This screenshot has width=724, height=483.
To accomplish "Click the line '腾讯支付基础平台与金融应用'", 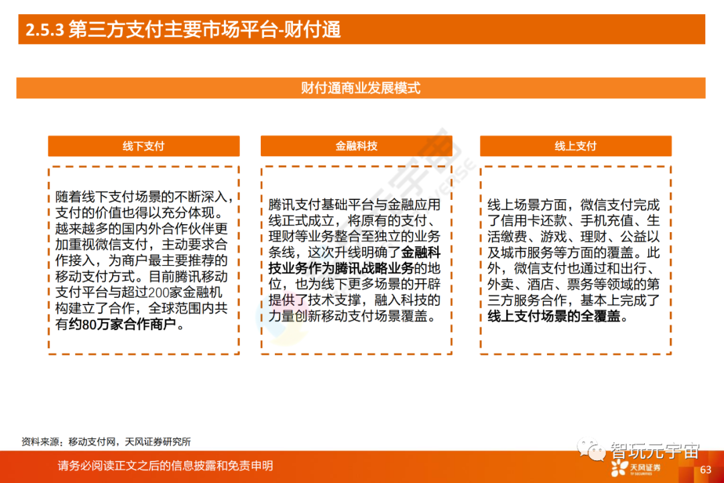I will [354, 205].
